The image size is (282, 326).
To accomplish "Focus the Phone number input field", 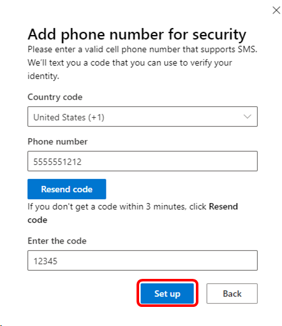I will pyautogui.click(x=142, y=161).
